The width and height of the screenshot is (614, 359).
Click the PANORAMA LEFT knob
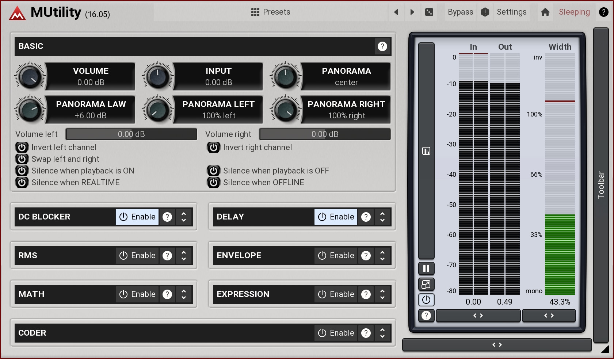pos(158,110)
